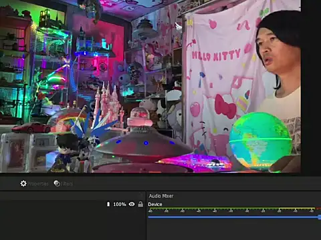Click the 100% value in the source row
Viewport: 321px width, 240px height.
coord(120,204)
